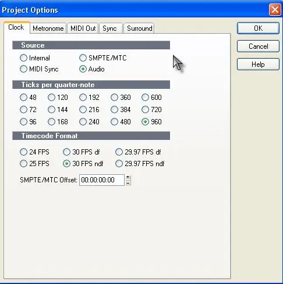Screen dimensions: 283x284
Task: Open Help for Project Options
Action: pos(258,64)
